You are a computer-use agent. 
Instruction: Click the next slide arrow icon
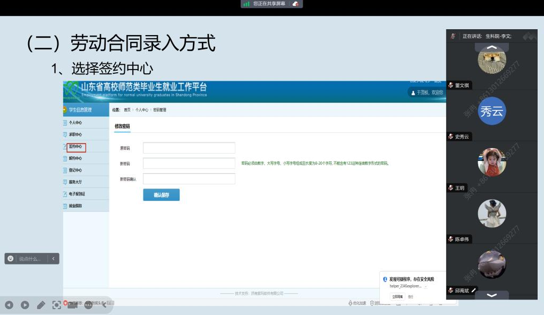(25, 305)
